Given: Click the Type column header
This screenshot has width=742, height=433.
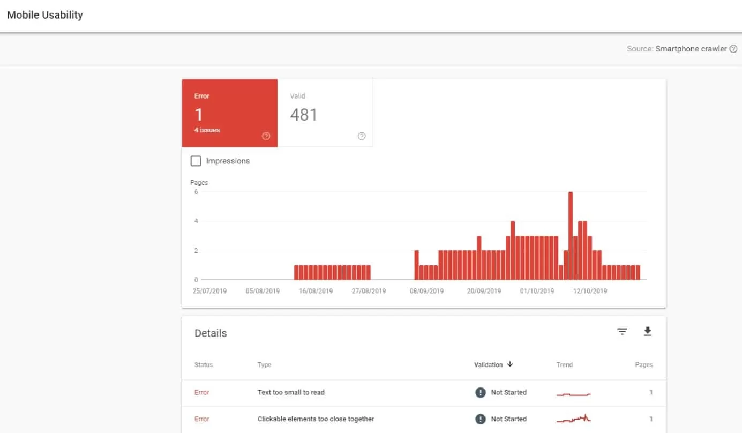Looking at the screenshot, I should pos(264,364).
